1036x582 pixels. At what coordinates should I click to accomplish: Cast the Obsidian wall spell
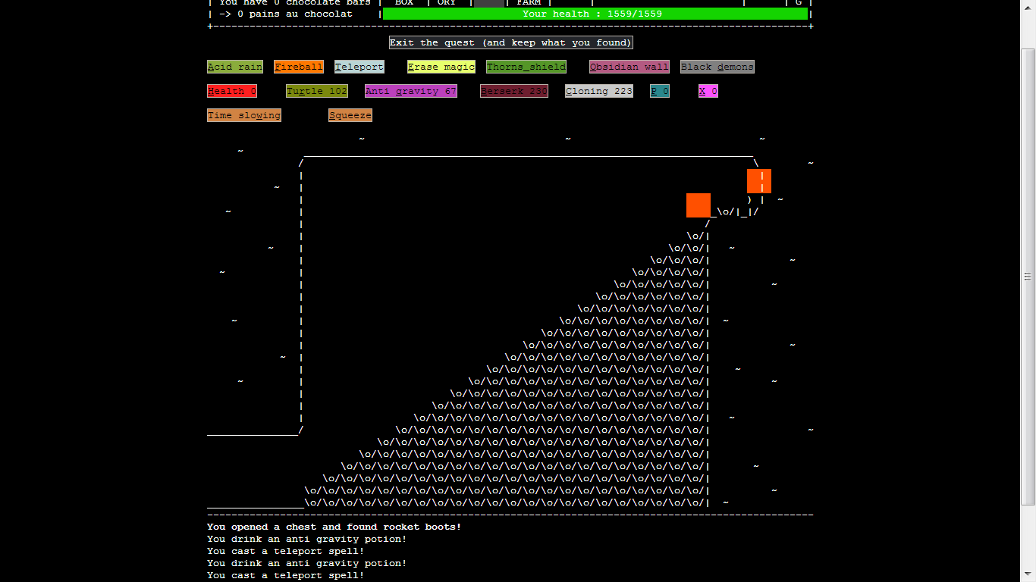tap(629, 67)
